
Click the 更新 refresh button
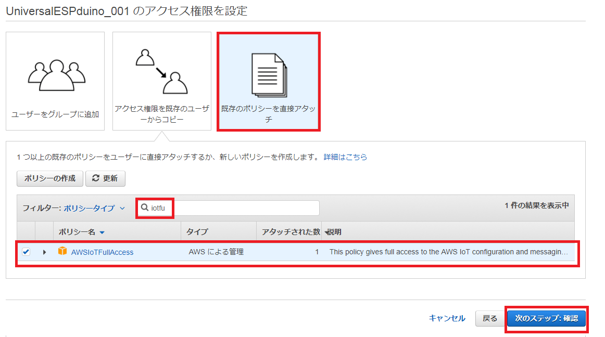click(105, 178)
